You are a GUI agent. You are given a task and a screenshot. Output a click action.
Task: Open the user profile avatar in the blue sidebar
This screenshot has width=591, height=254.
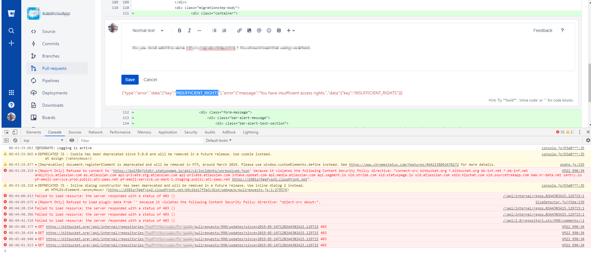tap(11, 117)
